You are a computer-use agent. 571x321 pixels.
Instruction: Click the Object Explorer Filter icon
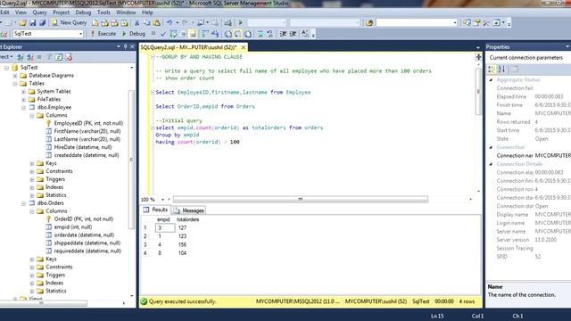pyautogui.click(x=49, y=57)
